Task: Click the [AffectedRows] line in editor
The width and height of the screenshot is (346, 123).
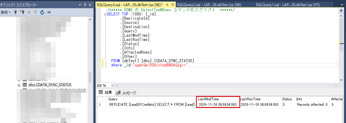Action: click(136, 52)
